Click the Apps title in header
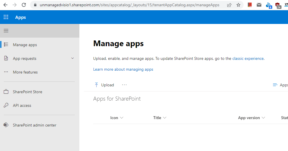This screenshot has width=288, height=151. 20,17
